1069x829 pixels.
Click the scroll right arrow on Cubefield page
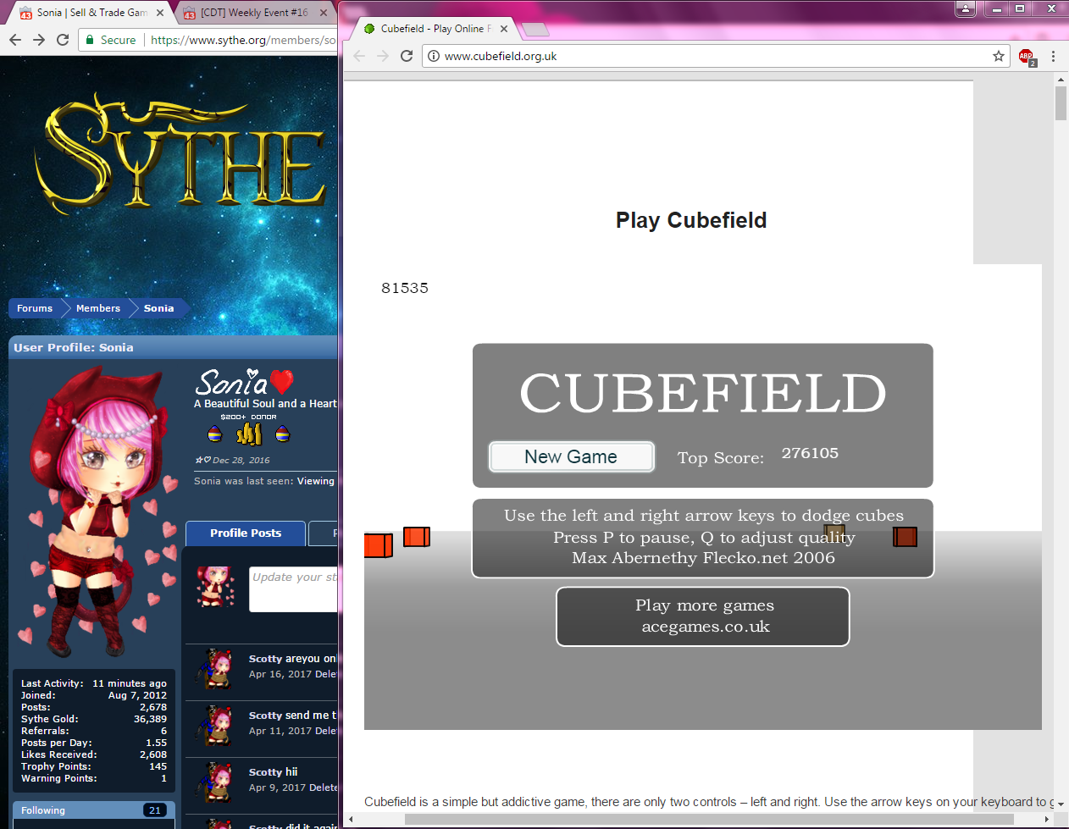1047,819
